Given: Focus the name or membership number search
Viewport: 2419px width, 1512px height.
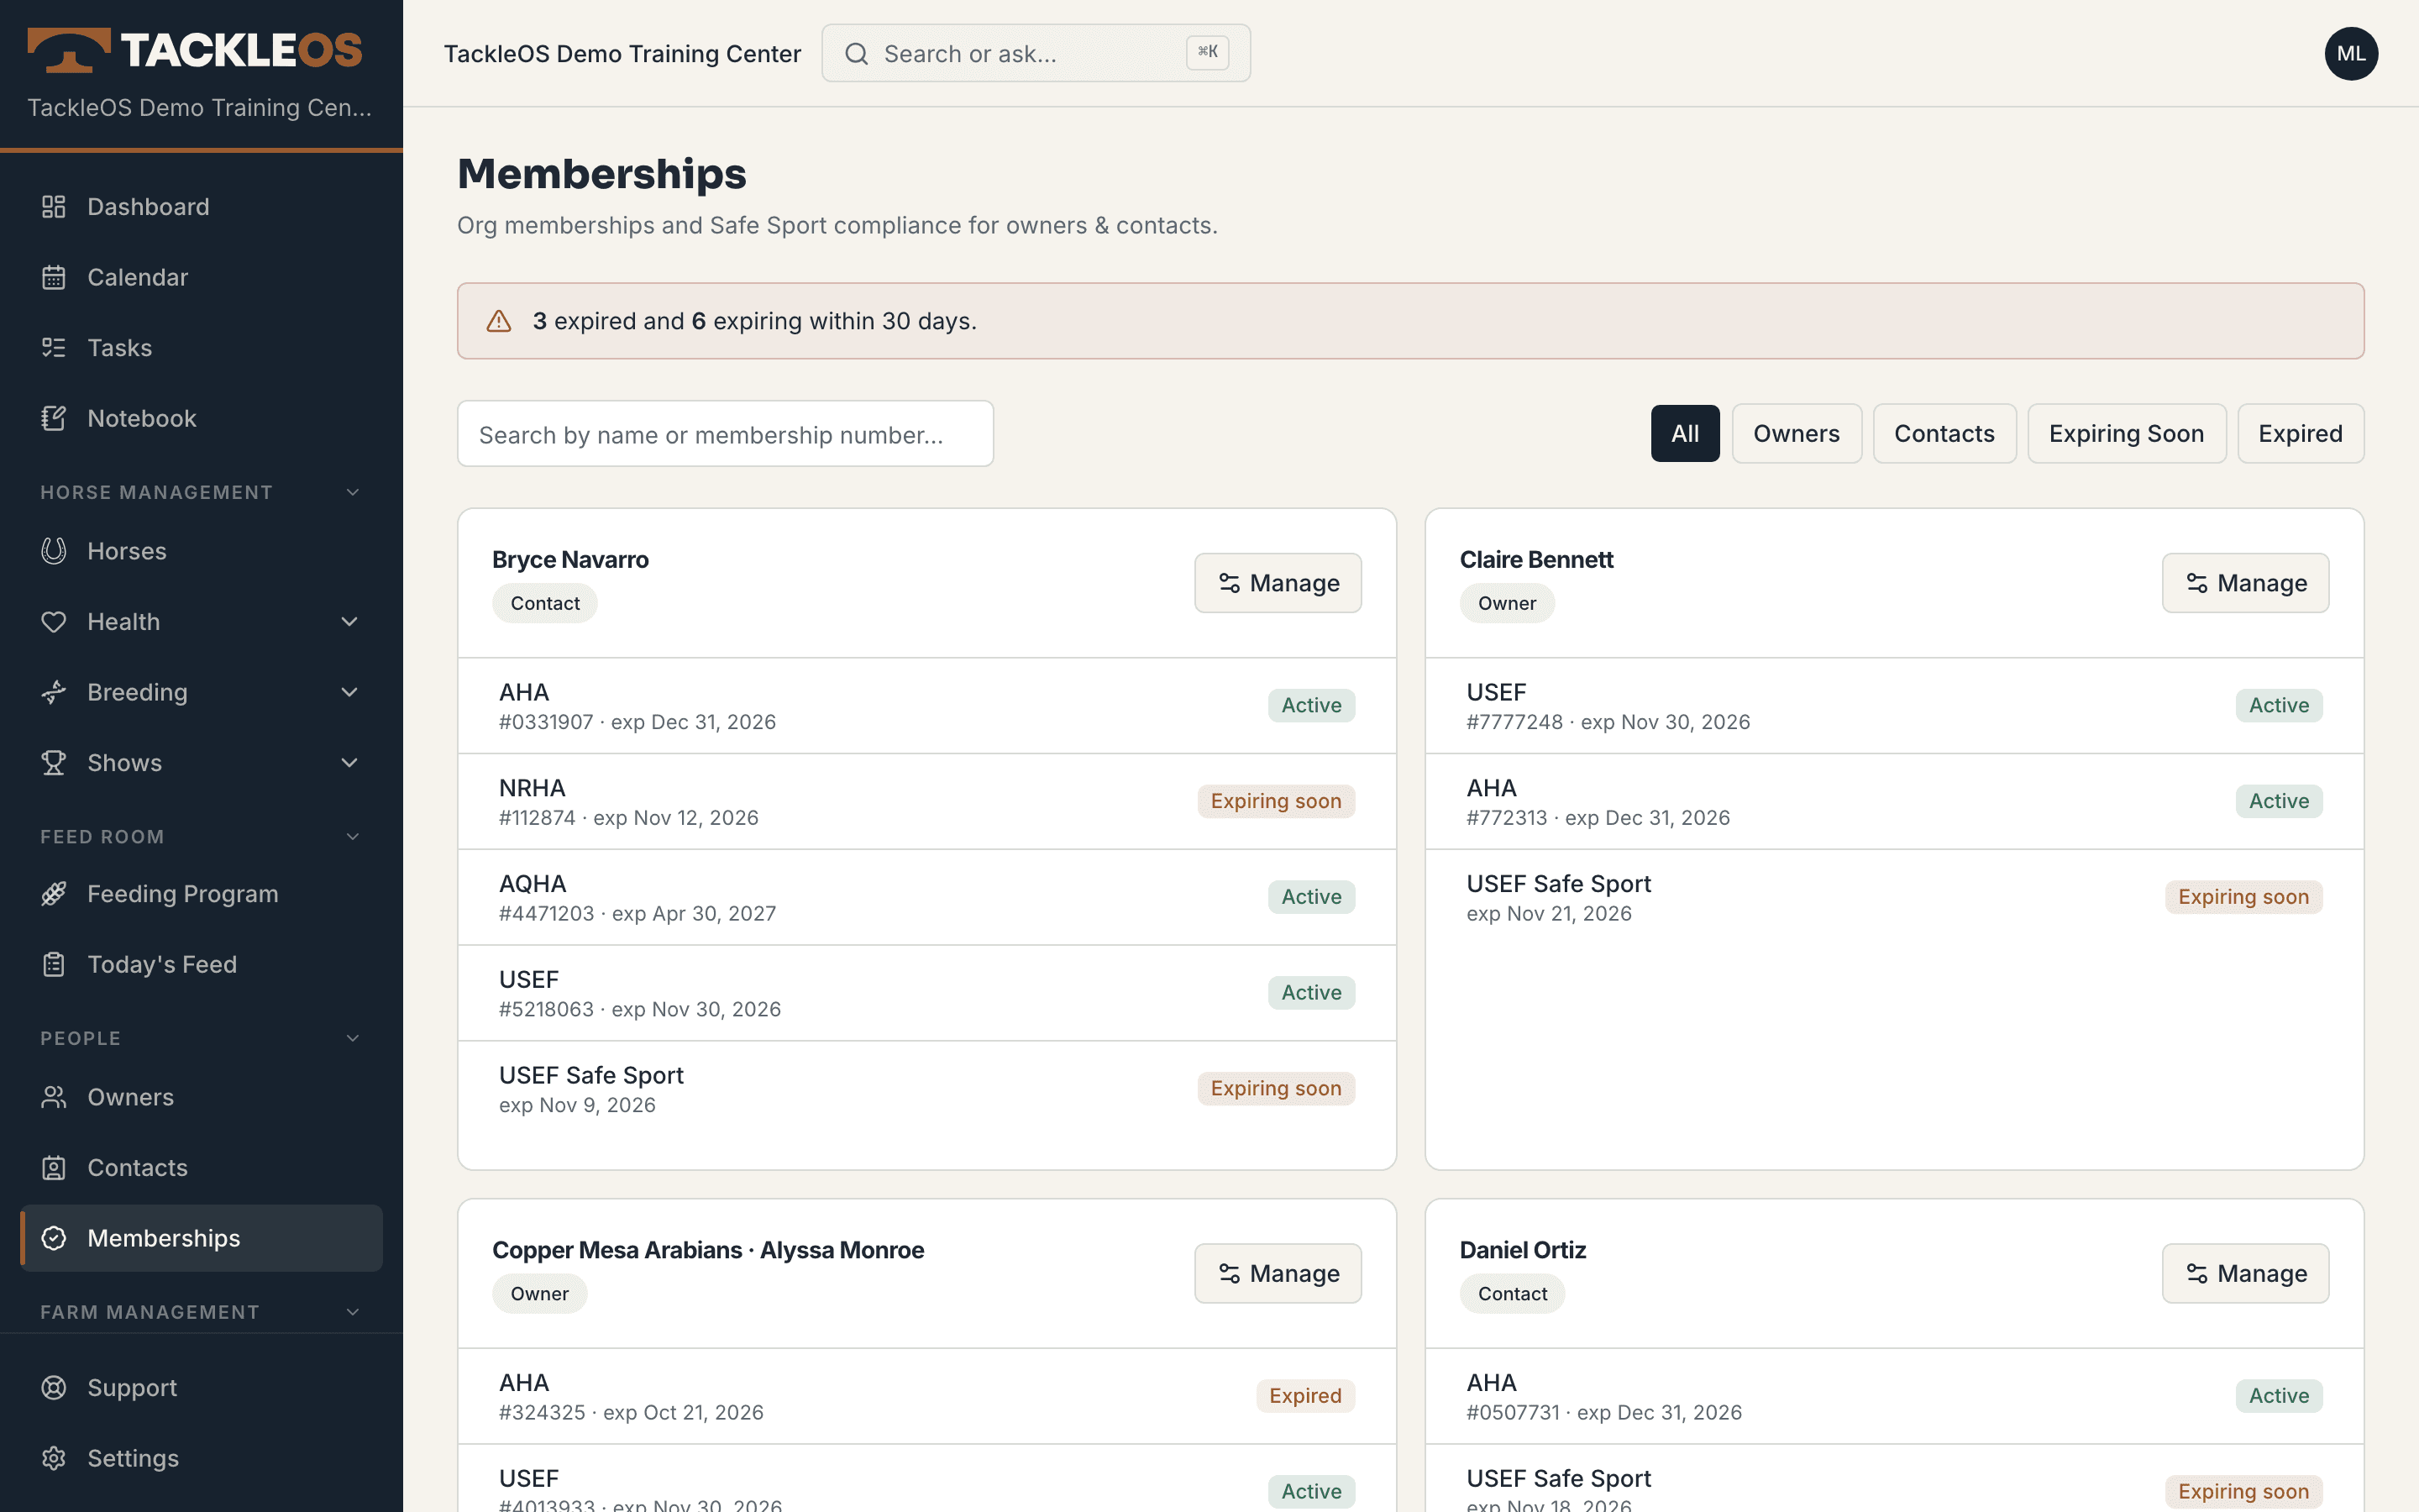Looking at the screenshot, I should [x=726, y=434].
